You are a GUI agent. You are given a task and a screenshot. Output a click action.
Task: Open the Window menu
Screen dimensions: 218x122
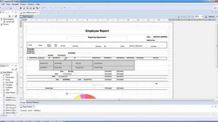point(31,4)
